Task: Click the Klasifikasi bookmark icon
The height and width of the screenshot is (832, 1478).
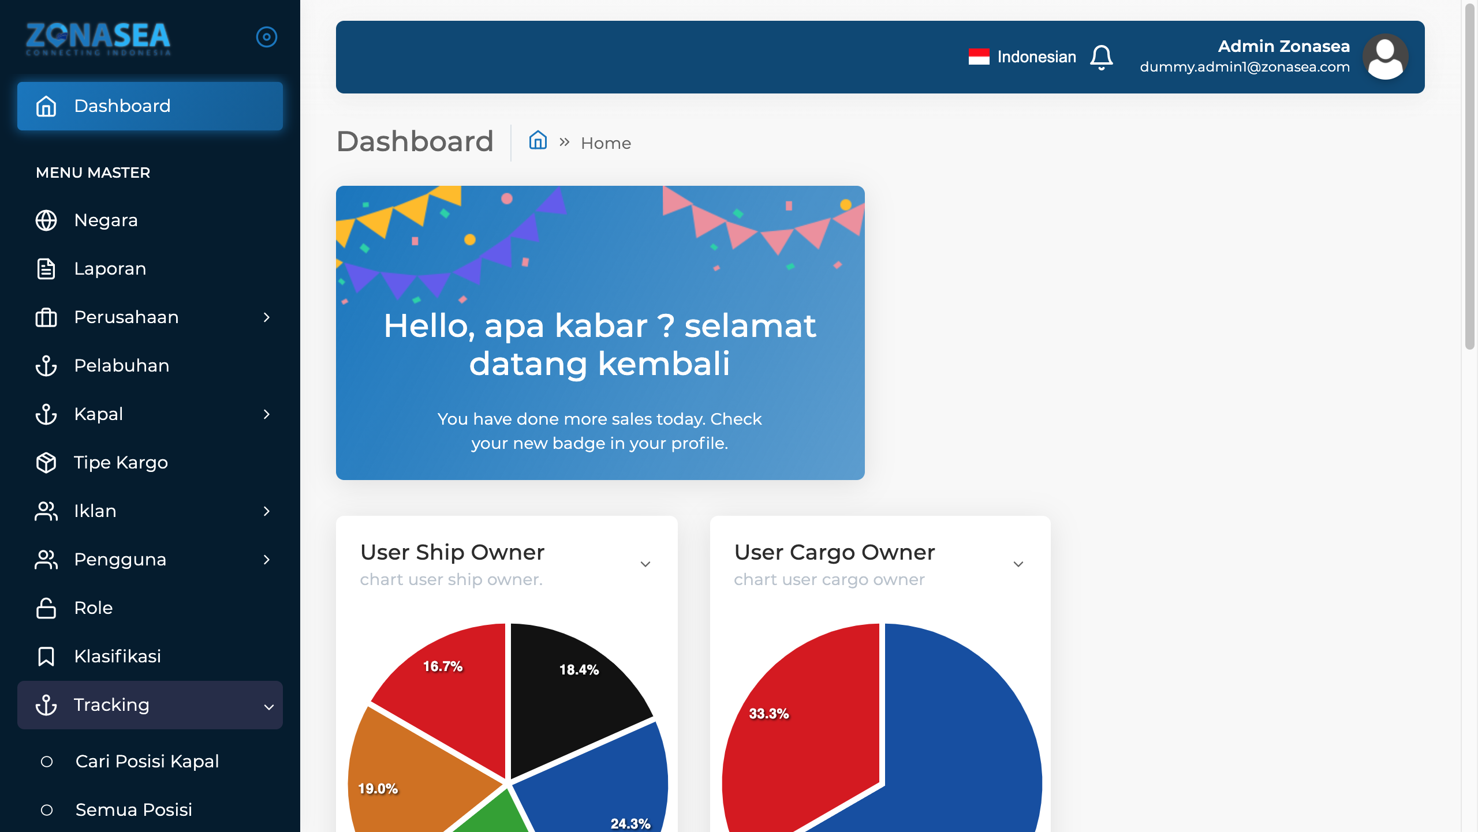Action: click(46, 657)
